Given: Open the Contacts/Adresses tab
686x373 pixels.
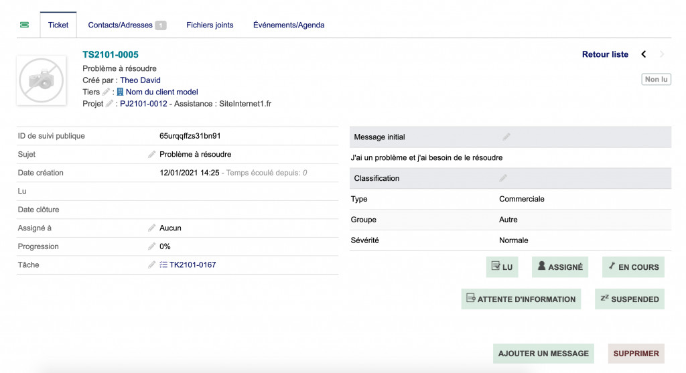Looking at the screenshot, I should coord(121,25).
